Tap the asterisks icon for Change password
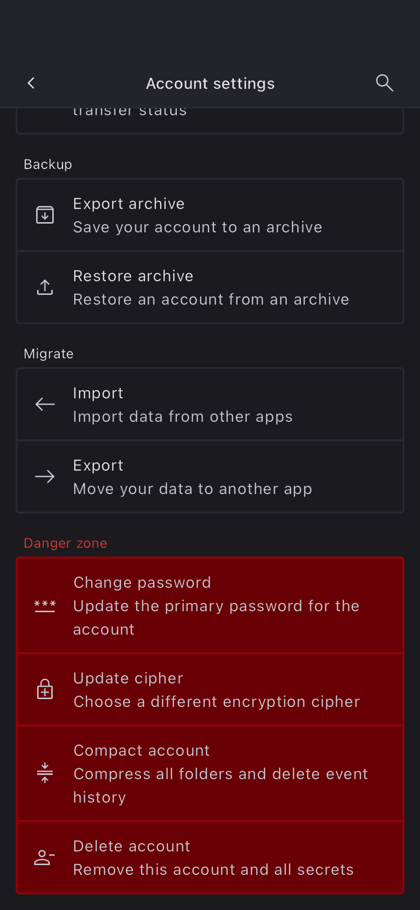 [45, 605]
